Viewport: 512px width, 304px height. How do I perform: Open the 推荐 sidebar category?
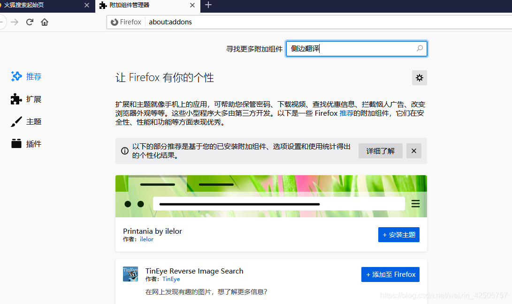(26, 76)
